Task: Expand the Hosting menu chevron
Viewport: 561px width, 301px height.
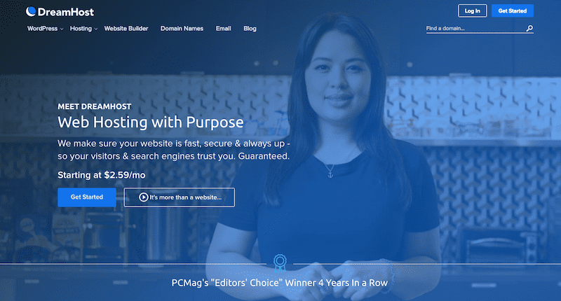Action: pyautogui.click(x=95, y=29)
